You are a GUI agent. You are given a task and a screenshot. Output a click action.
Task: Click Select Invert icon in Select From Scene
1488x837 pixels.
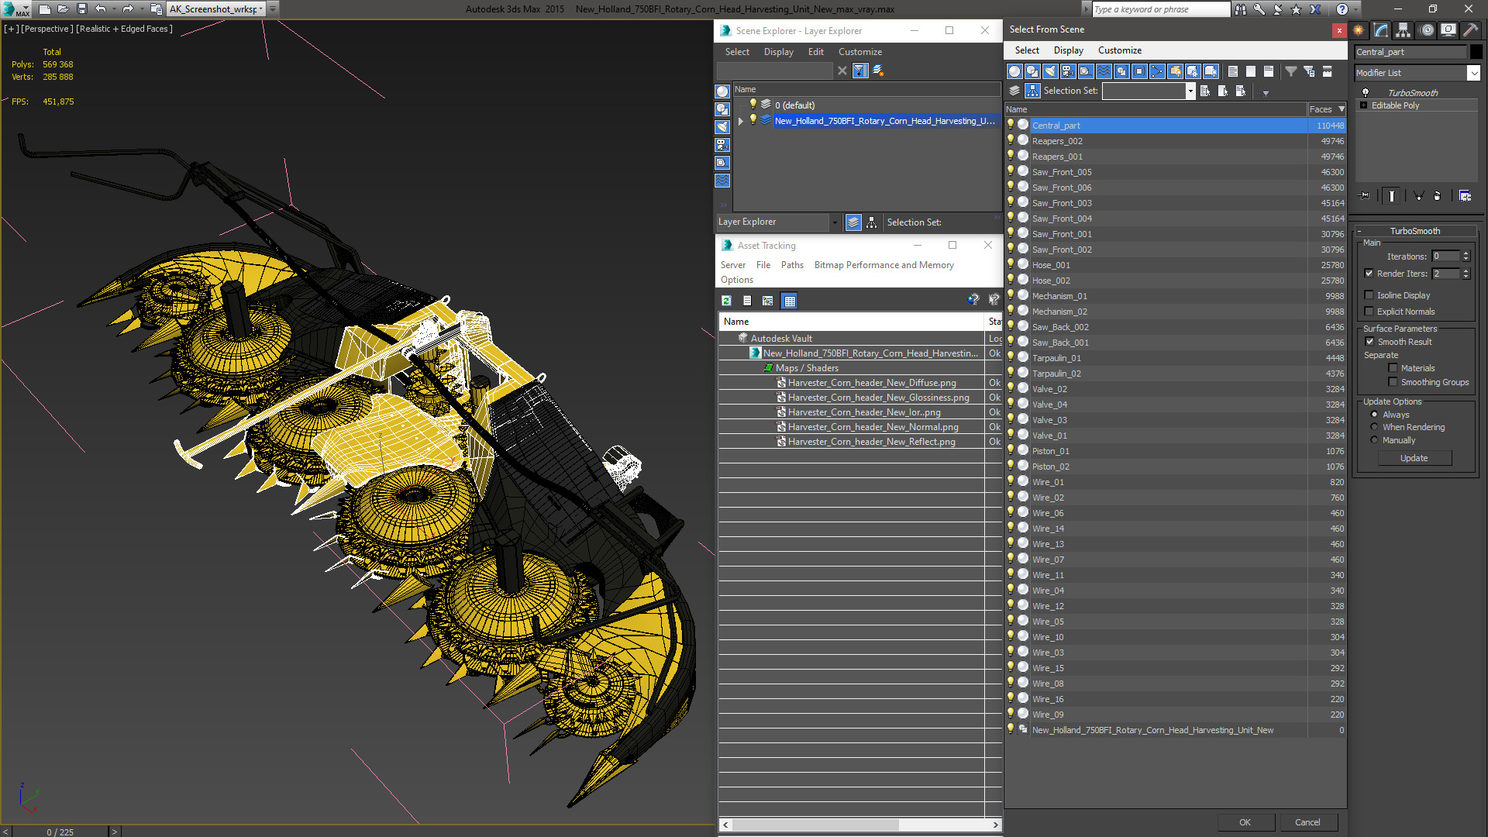click(x=1269, y=71)
